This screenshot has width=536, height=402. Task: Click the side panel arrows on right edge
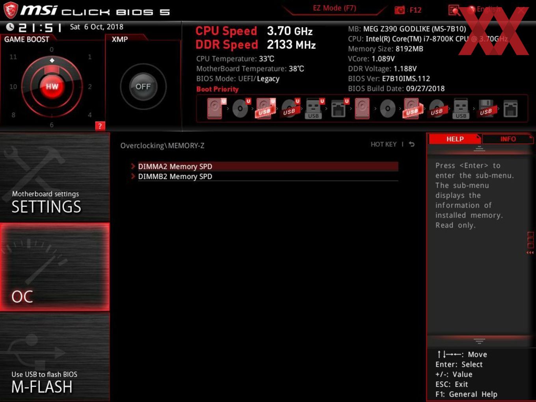click(530, 253)
